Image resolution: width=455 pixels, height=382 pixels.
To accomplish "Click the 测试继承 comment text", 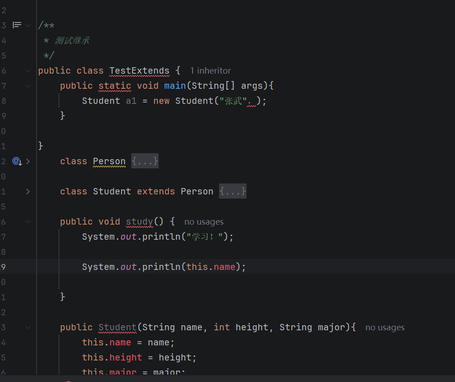I will (x=72, y=41).
